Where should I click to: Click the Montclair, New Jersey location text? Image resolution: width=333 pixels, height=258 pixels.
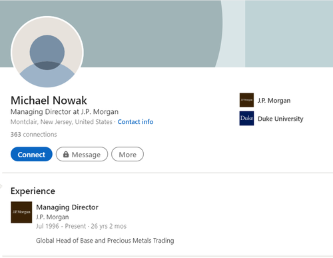61,122
